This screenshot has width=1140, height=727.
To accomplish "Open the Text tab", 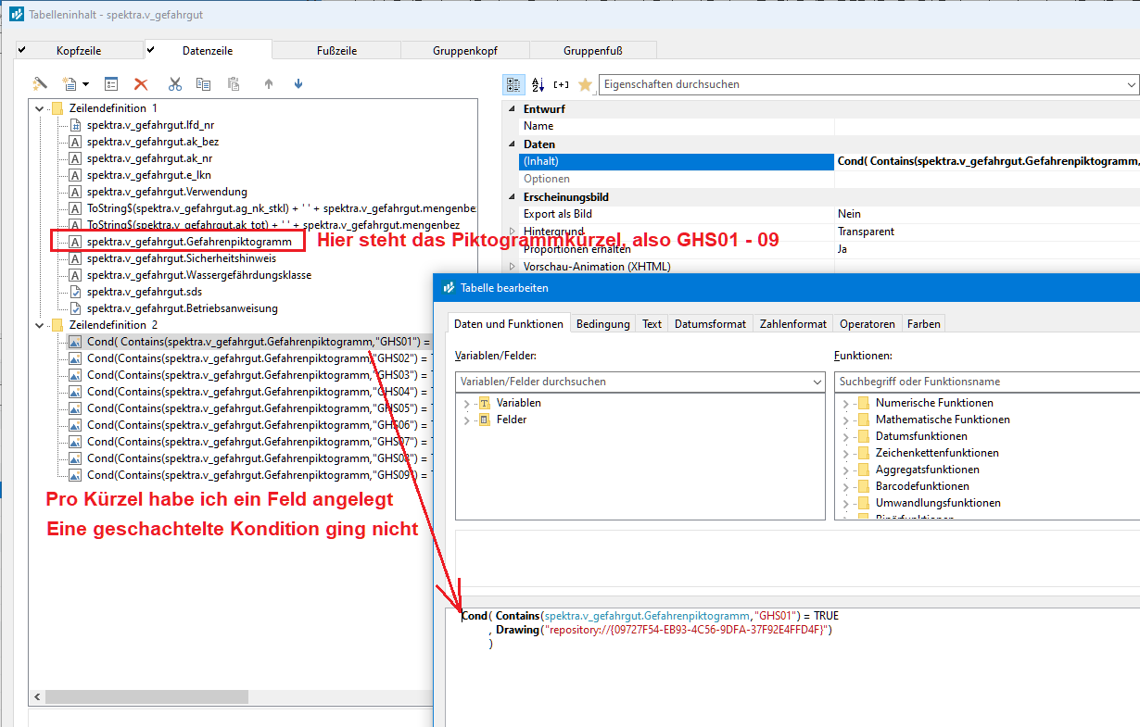I will click(652, 323).
